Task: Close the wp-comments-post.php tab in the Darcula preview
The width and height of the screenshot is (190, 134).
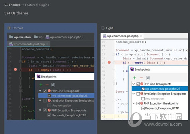Action: [47, 44]
